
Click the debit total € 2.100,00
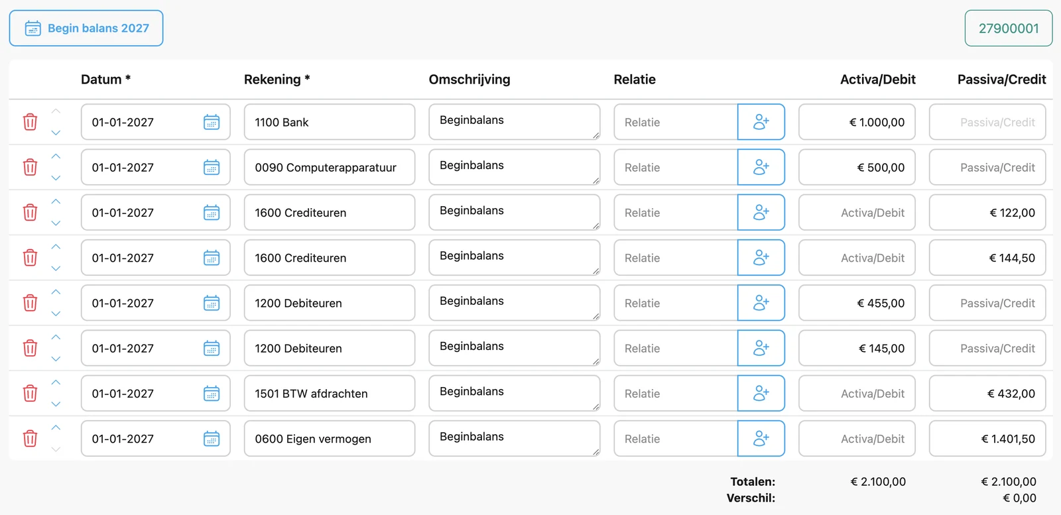tap(878, 482)
